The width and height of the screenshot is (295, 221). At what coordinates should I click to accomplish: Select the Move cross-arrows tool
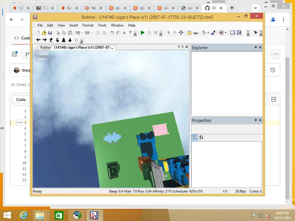(x=175, y=33)
